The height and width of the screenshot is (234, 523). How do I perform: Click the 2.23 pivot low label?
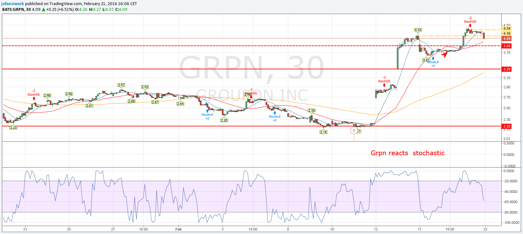pos(13,128)
